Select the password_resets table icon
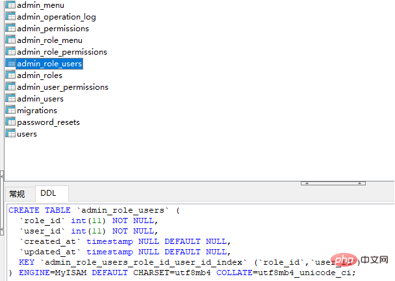Image resolution: width=395 pixels, height=281 pixels. pyautogui.click(x=10, y=122)
